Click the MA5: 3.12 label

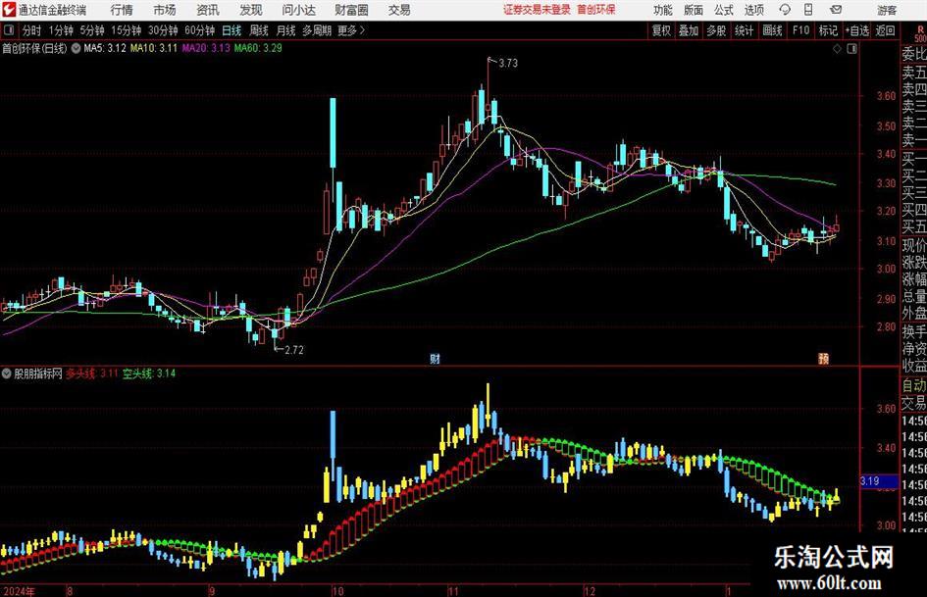105,48
